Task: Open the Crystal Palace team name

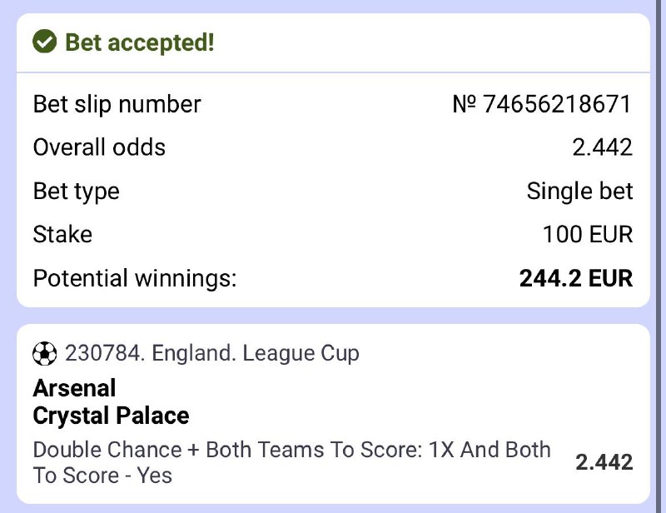Action: coord(111,415)
